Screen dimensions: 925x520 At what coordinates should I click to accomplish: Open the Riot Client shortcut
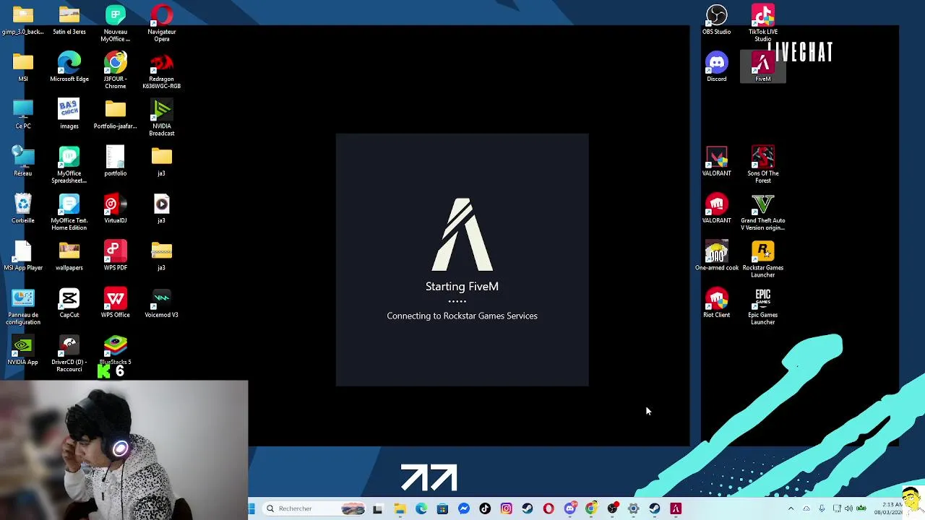coord(716,303)
